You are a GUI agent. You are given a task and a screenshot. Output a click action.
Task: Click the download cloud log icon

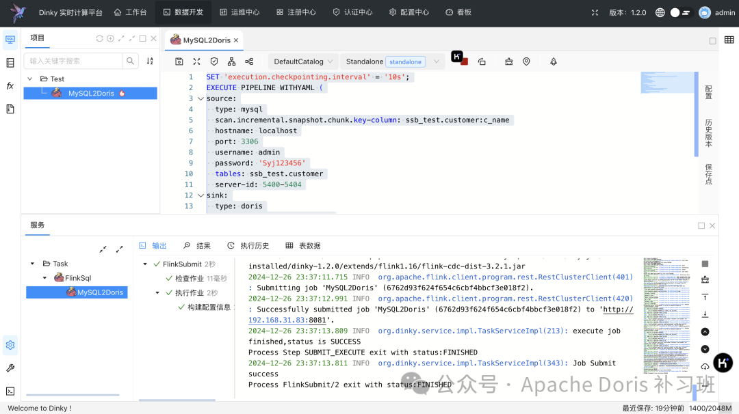coord(705,366)
